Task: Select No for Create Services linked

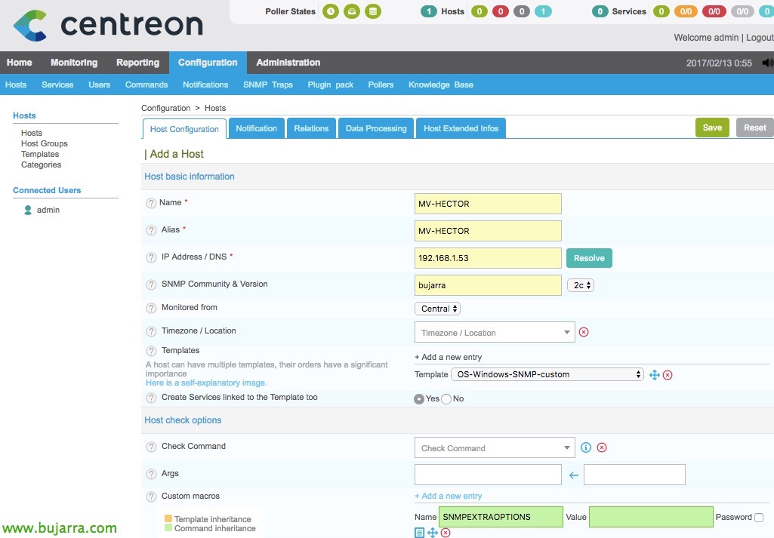Action: [x=446, y=398]
